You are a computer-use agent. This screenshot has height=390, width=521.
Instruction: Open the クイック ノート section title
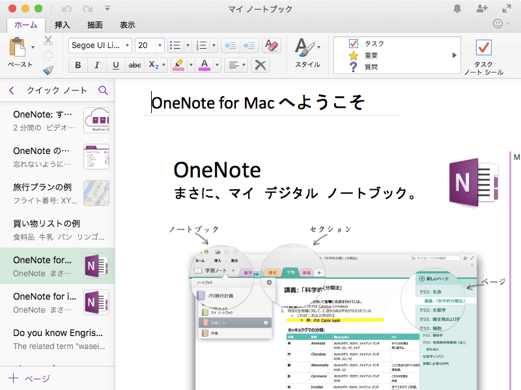click(x=57, y=90)
